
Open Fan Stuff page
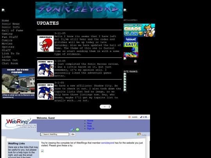tap(10, 37)
